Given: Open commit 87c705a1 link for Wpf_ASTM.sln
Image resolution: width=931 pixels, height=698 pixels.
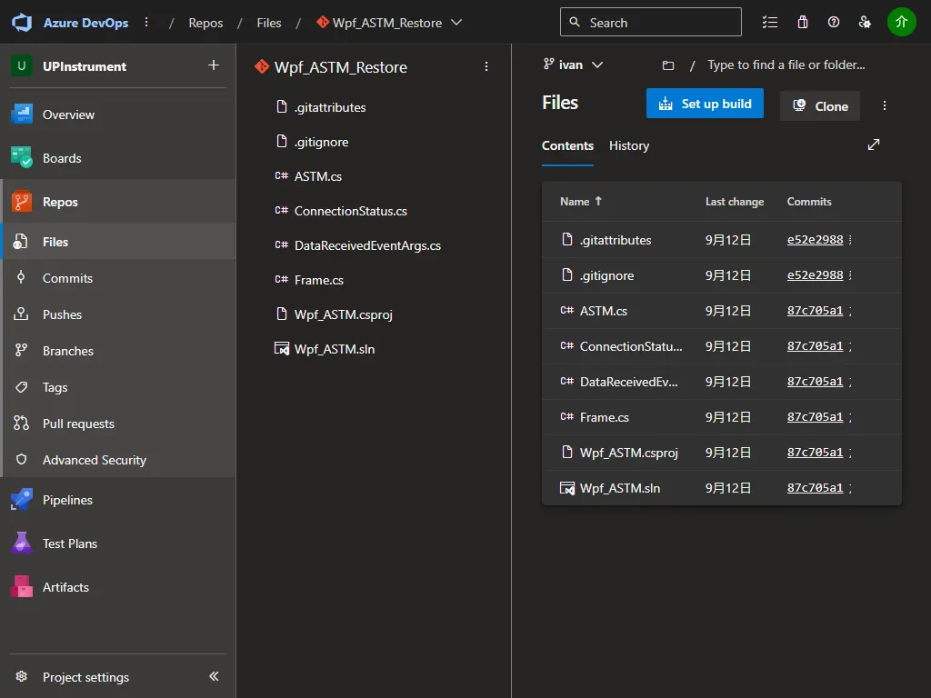Looking at the screenshot, I should click(x=815, y=488).
